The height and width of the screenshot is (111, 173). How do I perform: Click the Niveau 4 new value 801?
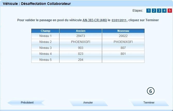(123, 54)
